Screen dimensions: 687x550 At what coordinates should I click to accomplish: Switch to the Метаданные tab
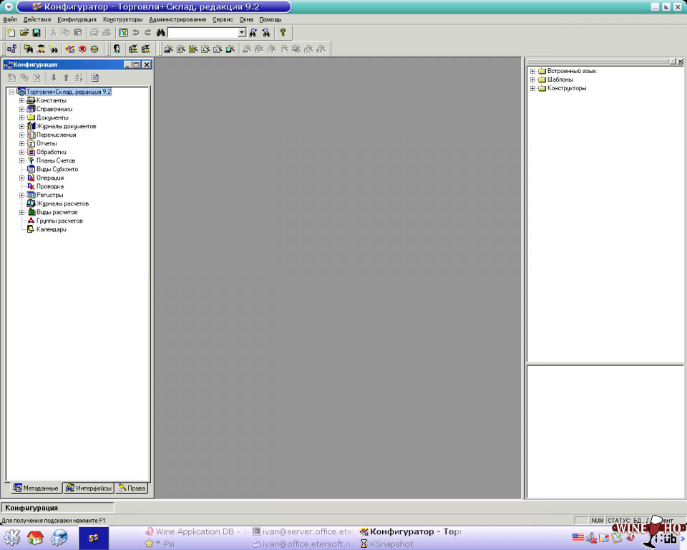[36, 488]
